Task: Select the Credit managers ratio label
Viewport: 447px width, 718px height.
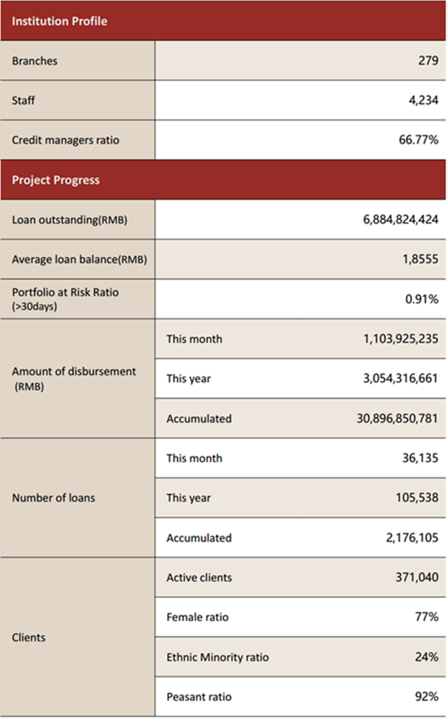Action: (x=66, y=140)
